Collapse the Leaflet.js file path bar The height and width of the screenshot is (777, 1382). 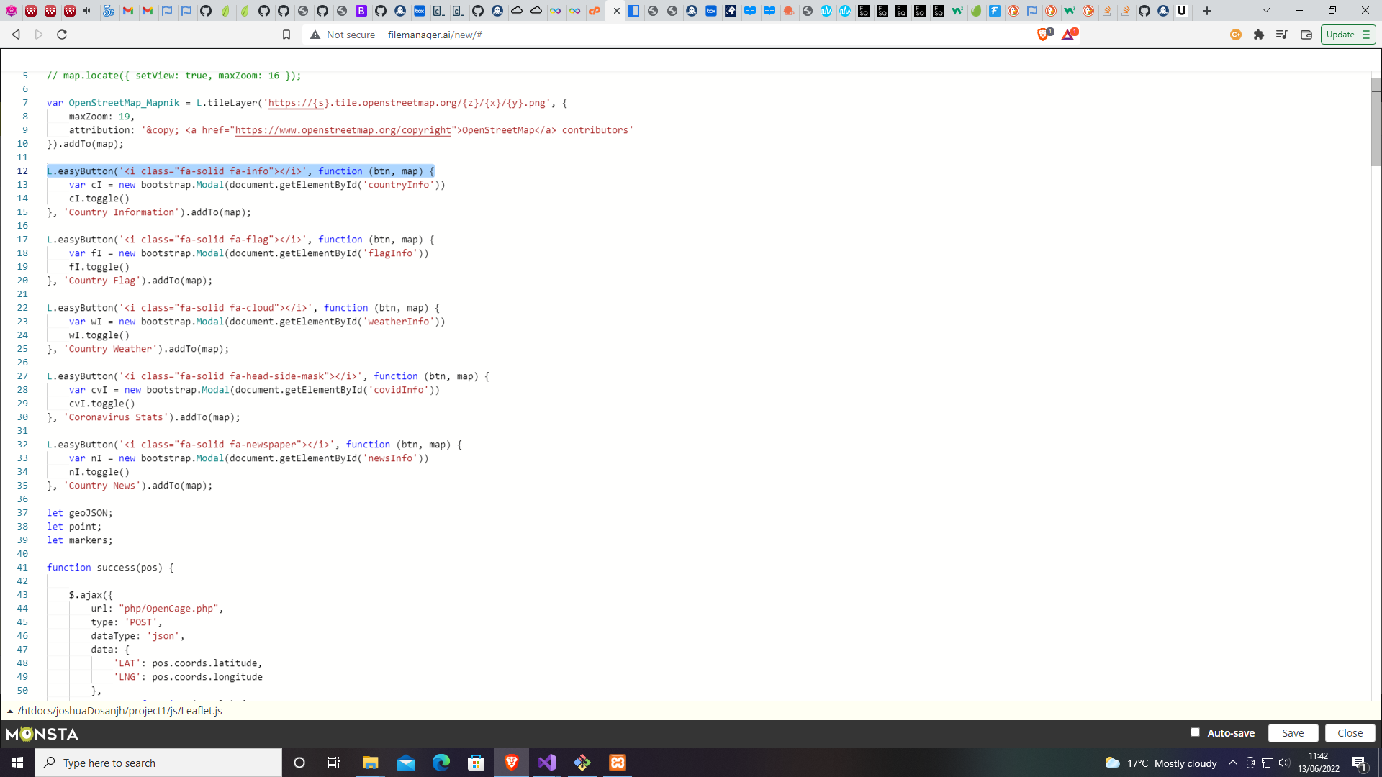coord(10,711)
